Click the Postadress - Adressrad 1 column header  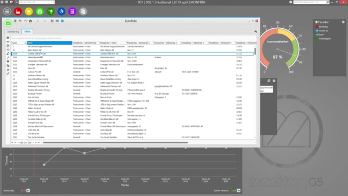click(140, 42)
